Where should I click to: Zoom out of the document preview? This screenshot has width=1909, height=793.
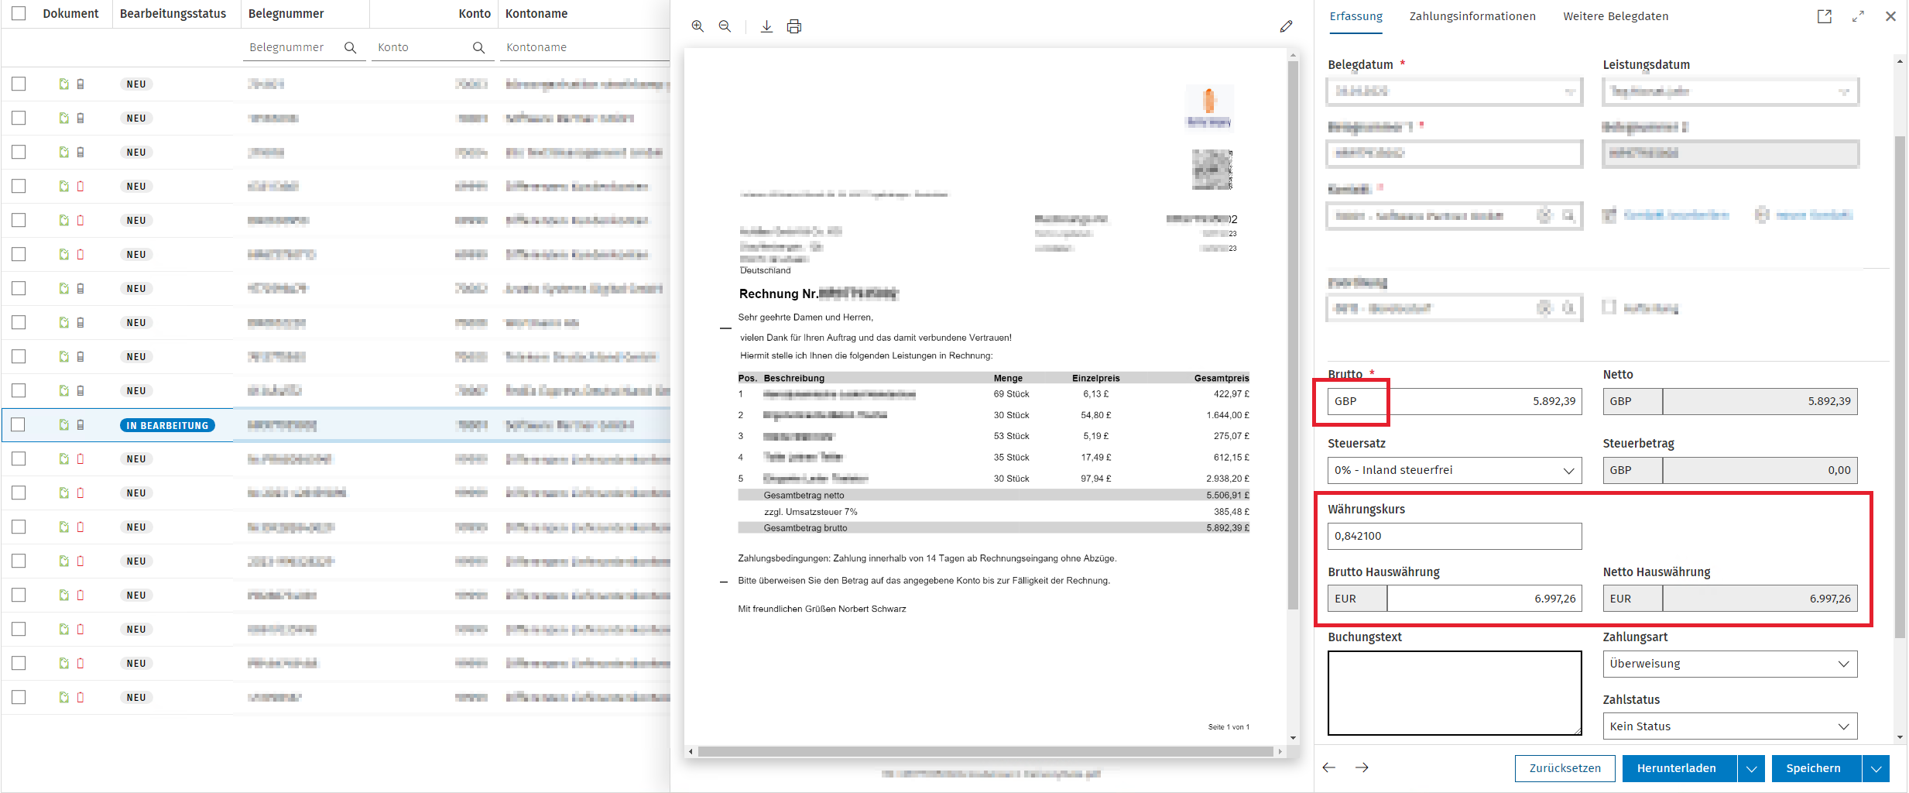(x=725, y=26)
